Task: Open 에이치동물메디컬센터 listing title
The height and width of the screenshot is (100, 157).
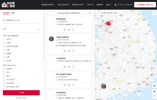Action: click(x=64, y=74)
